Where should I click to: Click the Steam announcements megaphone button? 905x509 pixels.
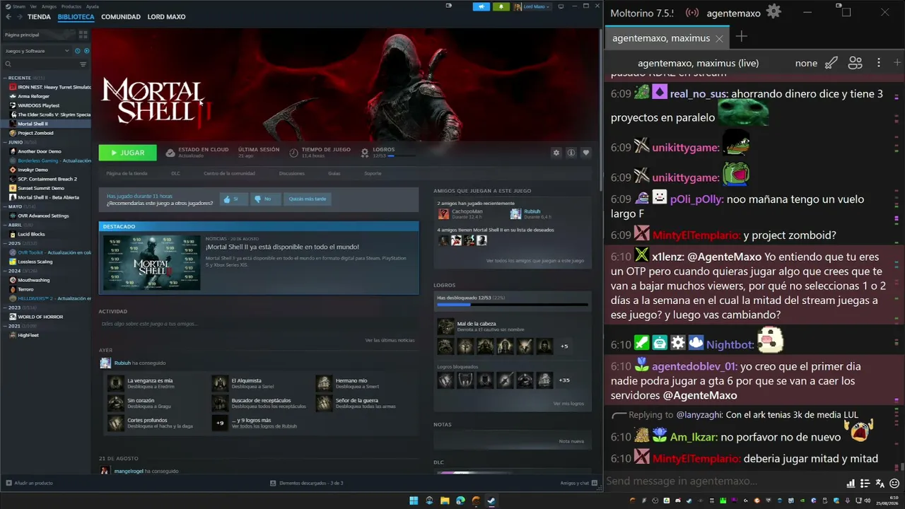pyautogui.click(x=482, y=6)
